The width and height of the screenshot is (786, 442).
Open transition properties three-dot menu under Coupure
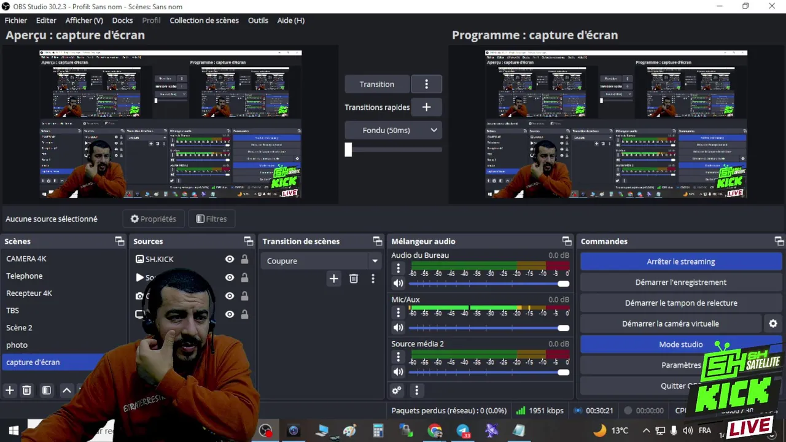pyautogui.click(x=373, y=279)
